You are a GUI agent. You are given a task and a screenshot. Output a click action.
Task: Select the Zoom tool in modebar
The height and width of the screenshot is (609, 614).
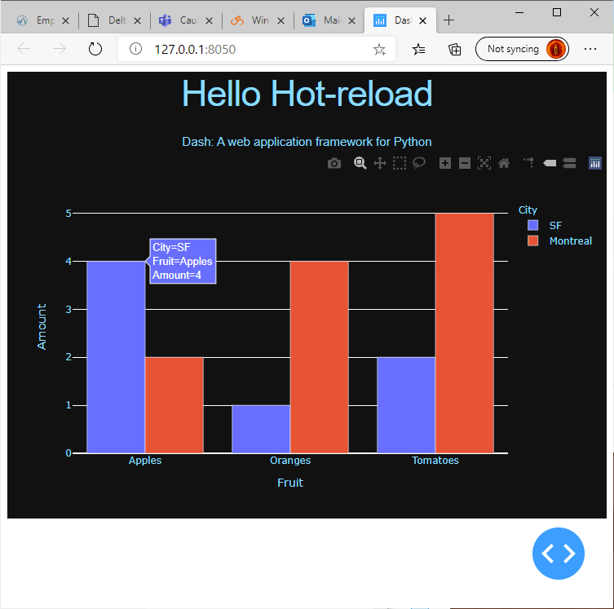tap(360, 163)
